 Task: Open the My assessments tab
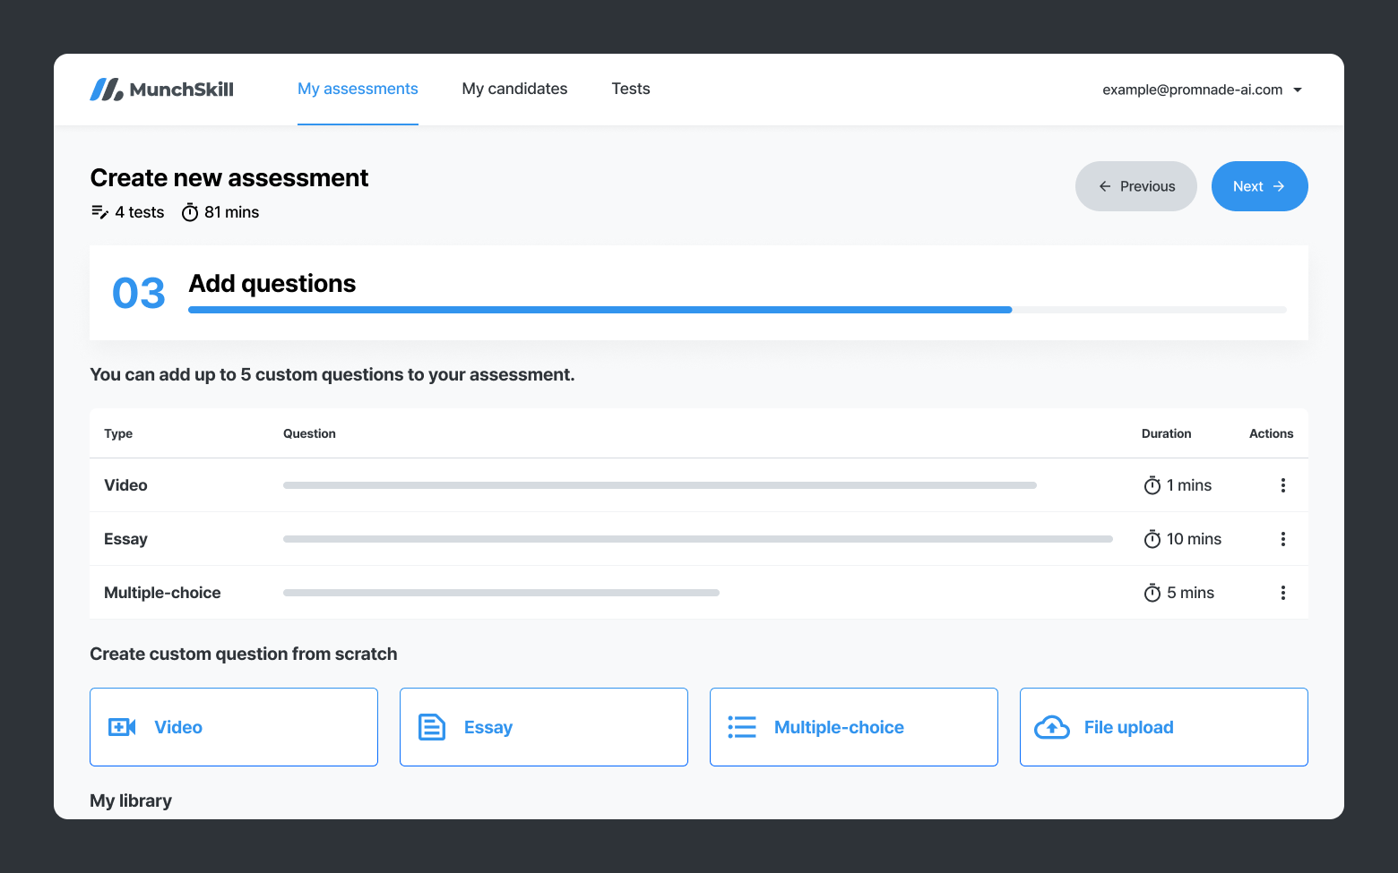[x=358, y=89]
